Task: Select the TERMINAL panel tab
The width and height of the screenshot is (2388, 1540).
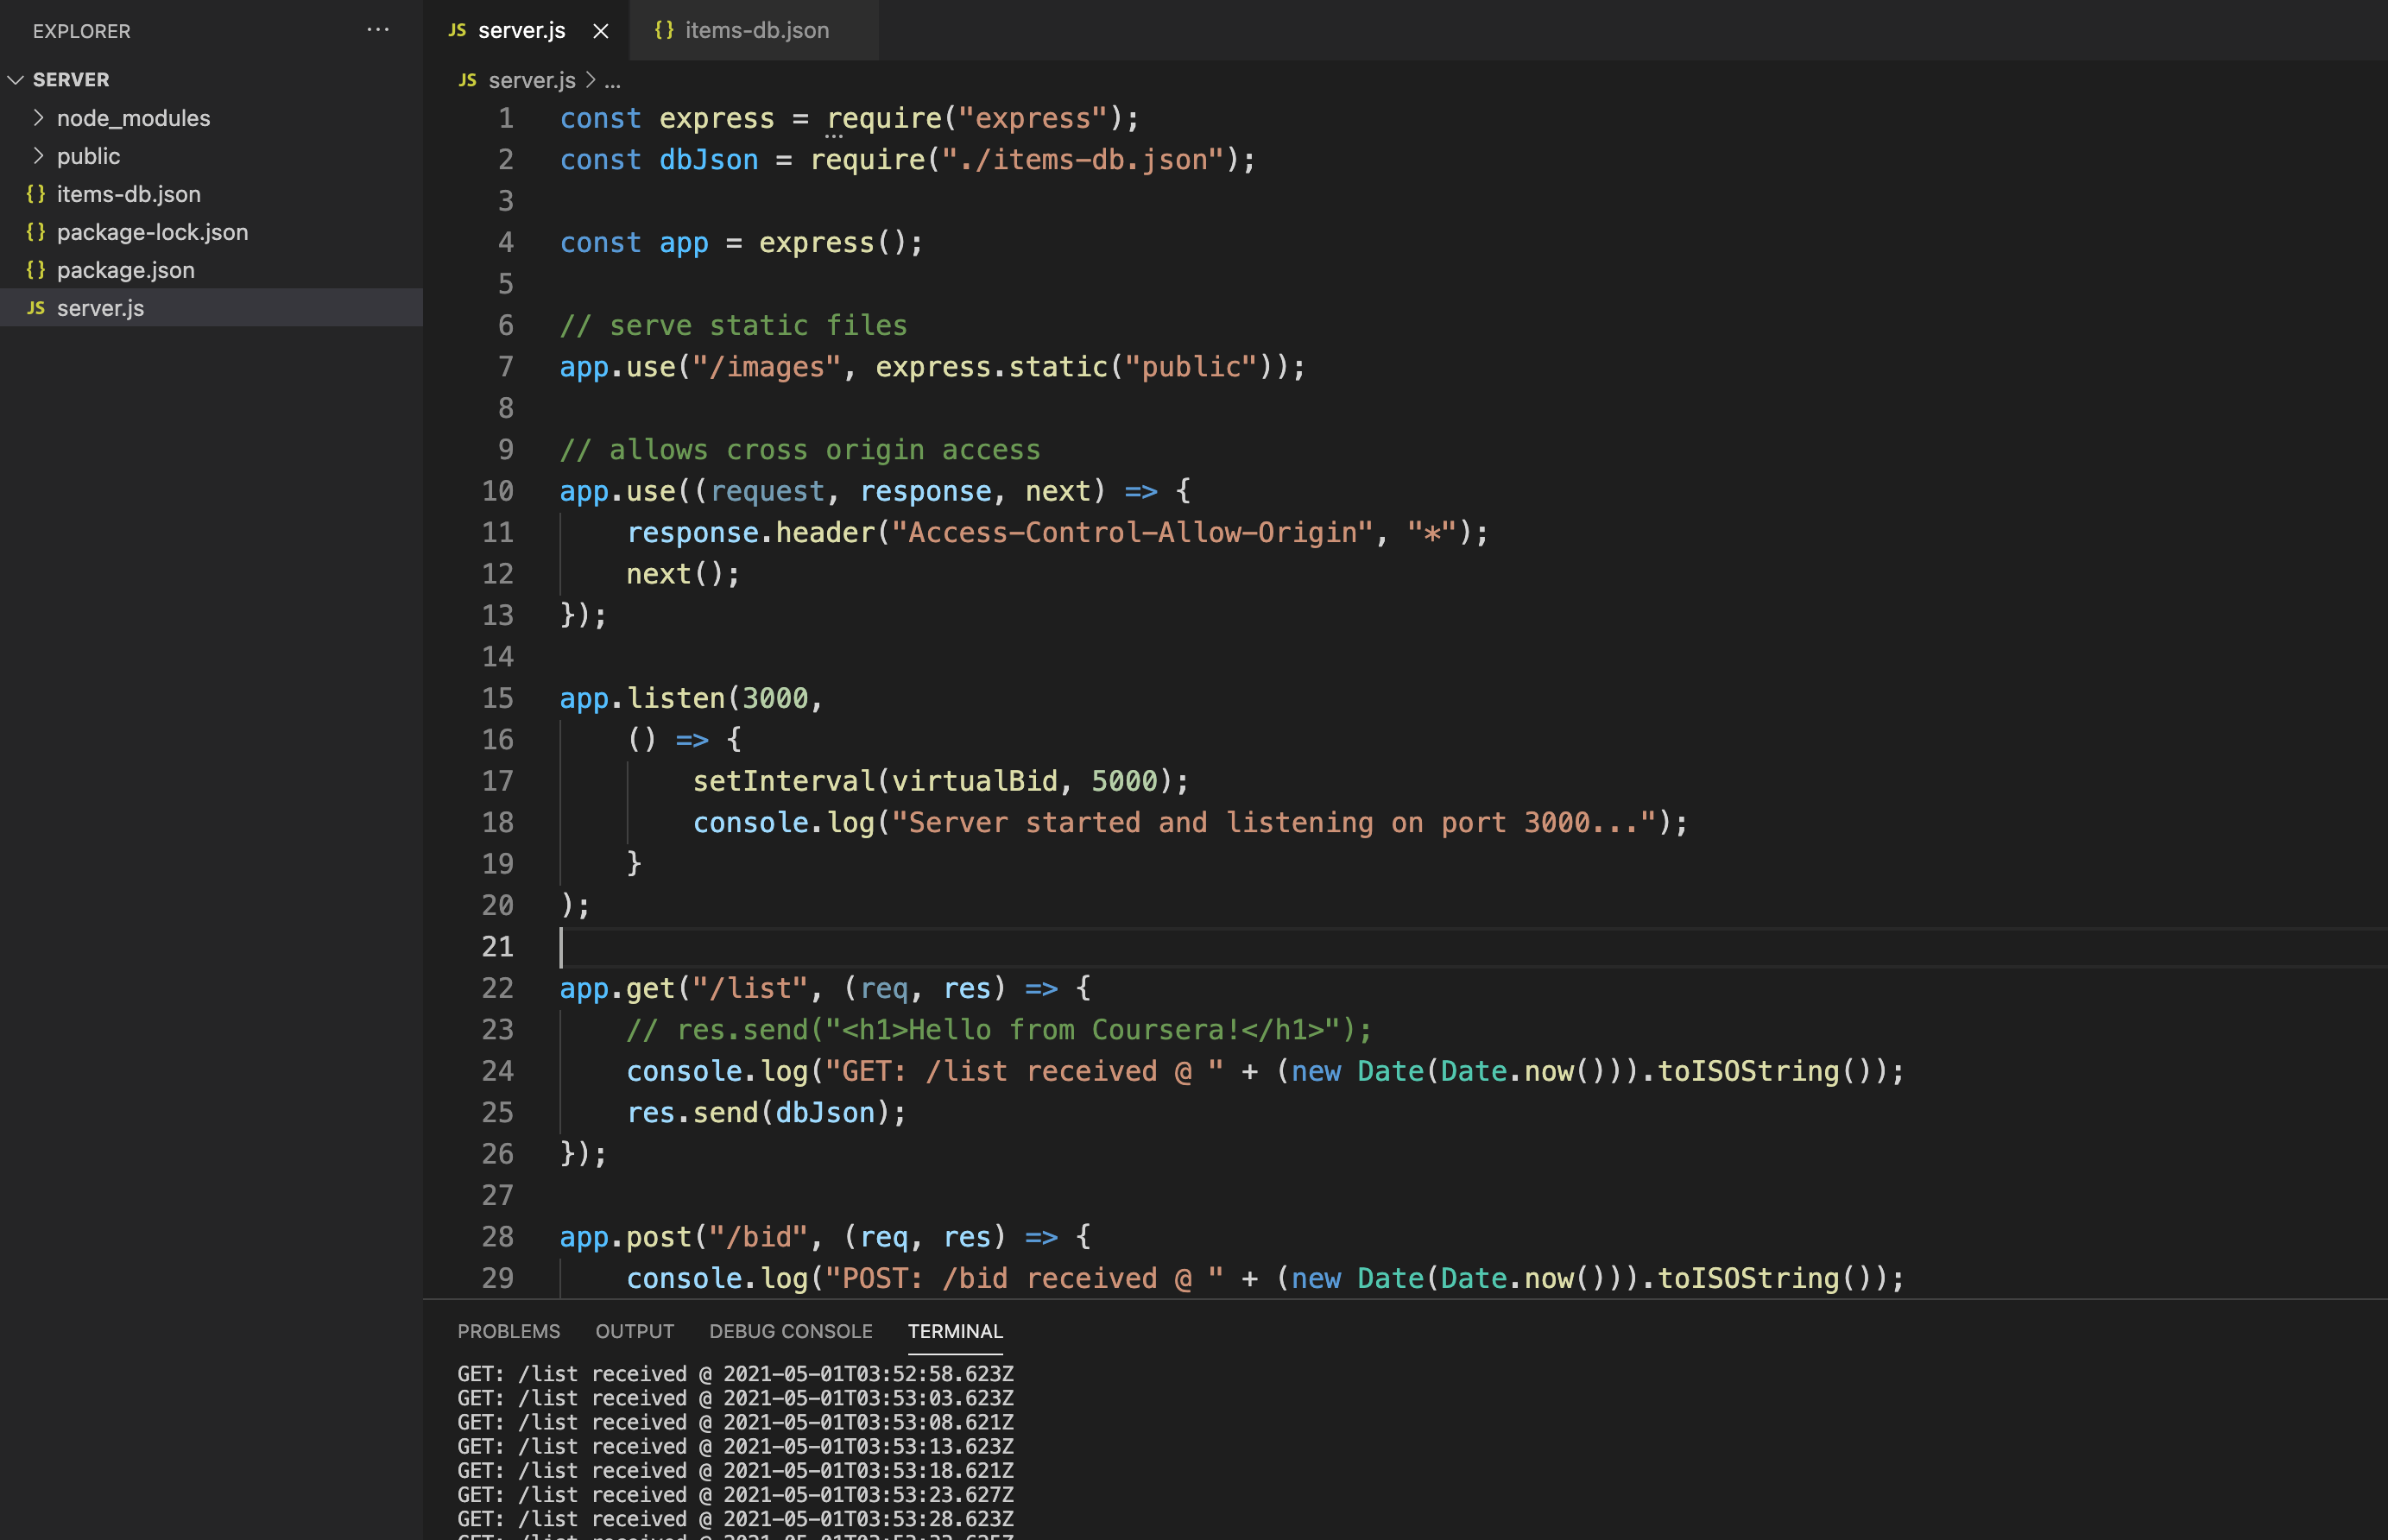Action: (954, 1331)
